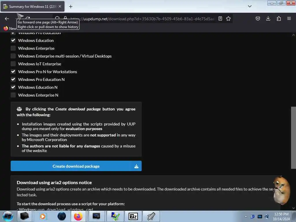Click the tracking protection shield icon
The width and height of the screenshot is (296, 222).
[x=57, y=18]
